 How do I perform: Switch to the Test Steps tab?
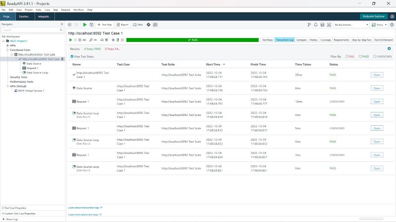point(267,40)
